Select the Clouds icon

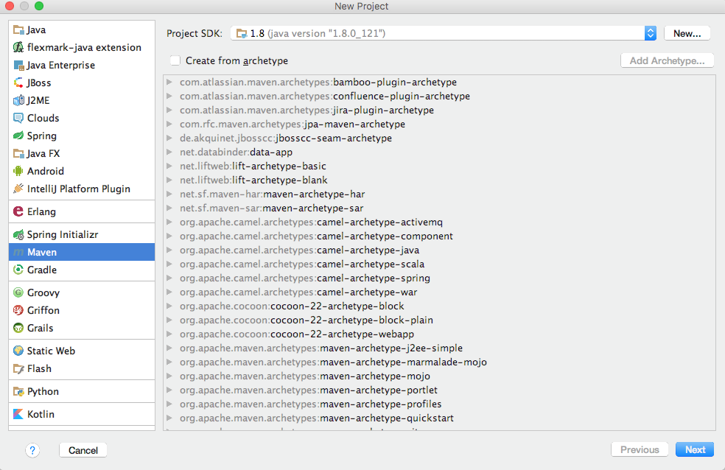pyautogui.click(x=18, y=119)
